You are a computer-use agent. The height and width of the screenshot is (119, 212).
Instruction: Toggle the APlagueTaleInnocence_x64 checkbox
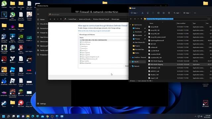[x=81, y=59]
